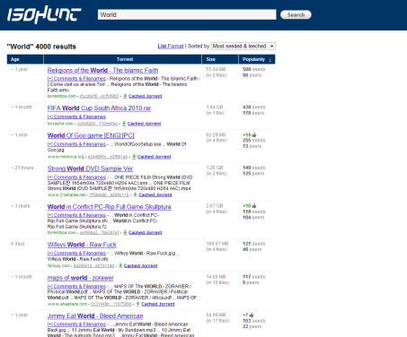Open hash link beside www.mininova.org
The image size is (407, 337).
click(108, 157)
